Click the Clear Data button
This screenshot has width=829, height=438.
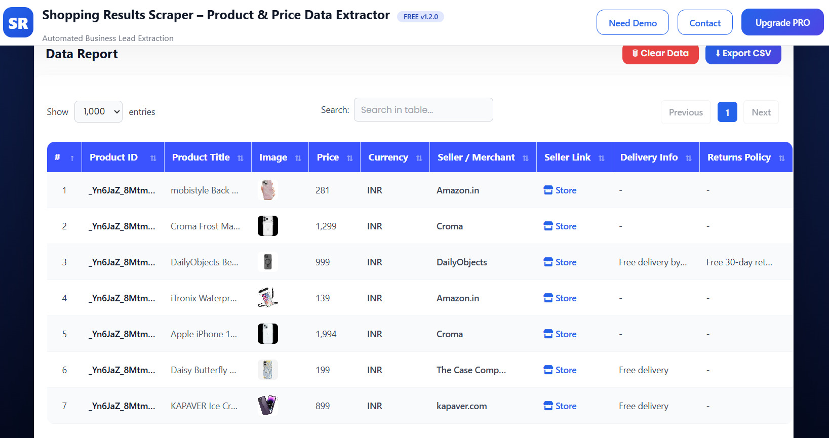coord(660,53)
